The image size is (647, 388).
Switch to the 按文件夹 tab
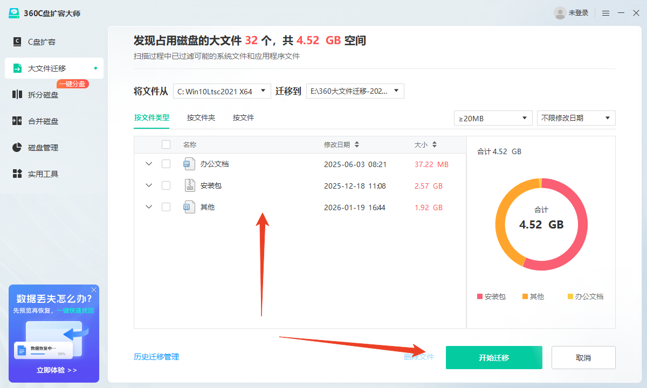[x=201, y=117]
